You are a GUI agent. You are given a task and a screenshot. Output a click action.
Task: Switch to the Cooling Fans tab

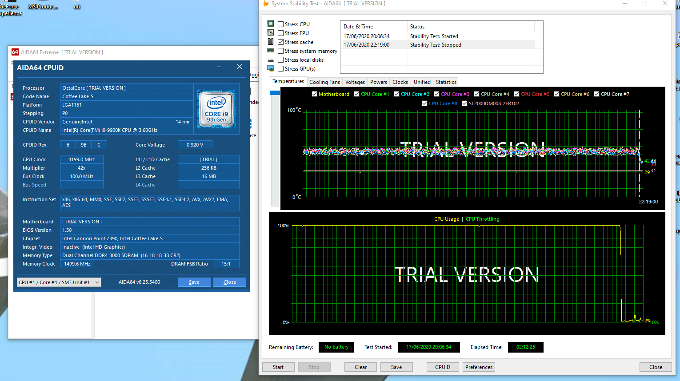324,82
